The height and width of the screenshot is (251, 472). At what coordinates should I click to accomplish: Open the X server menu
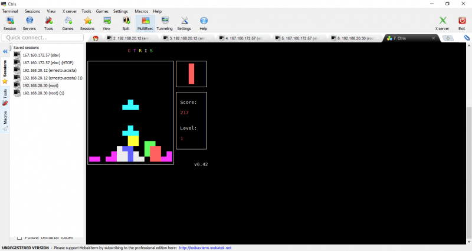pos(68,11)
